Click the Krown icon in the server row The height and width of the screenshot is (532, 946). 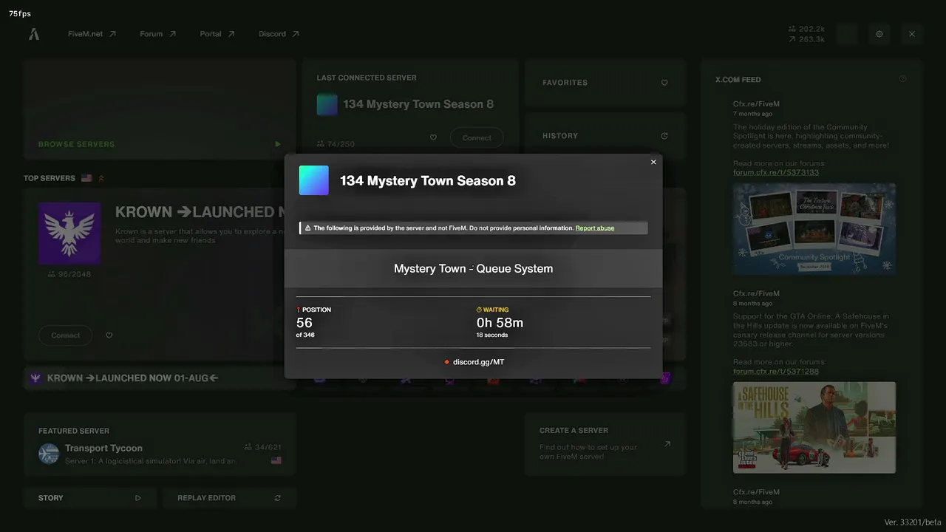click(x=35, y=378)
